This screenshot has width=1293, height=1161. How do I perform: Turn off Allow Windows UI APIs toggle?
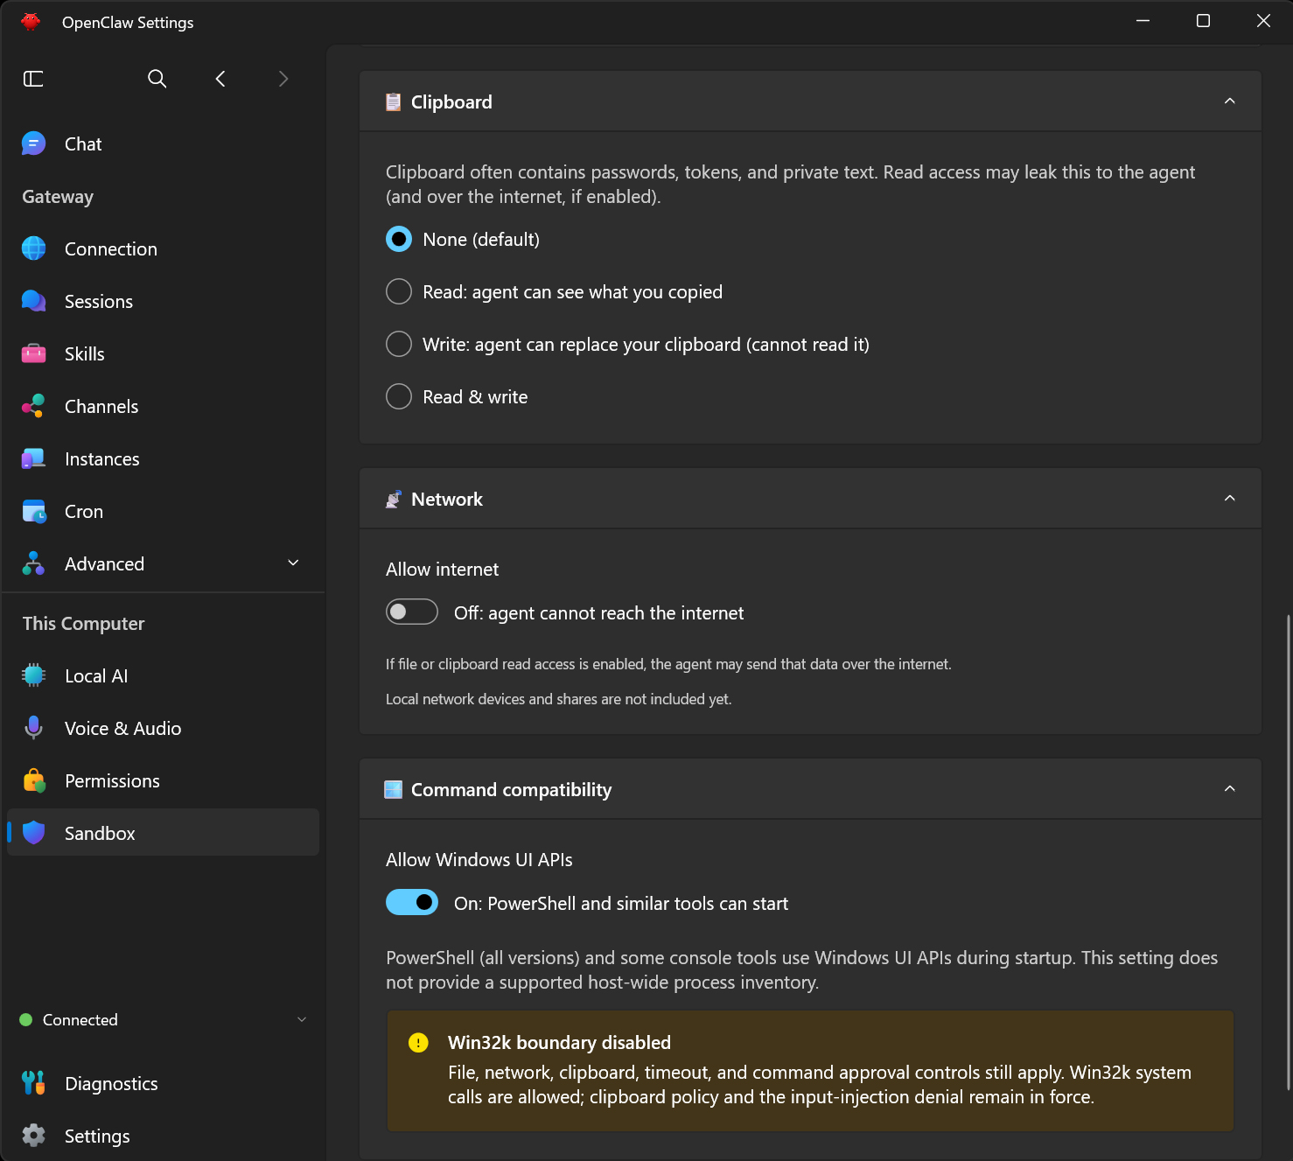[x=412, y=902]
